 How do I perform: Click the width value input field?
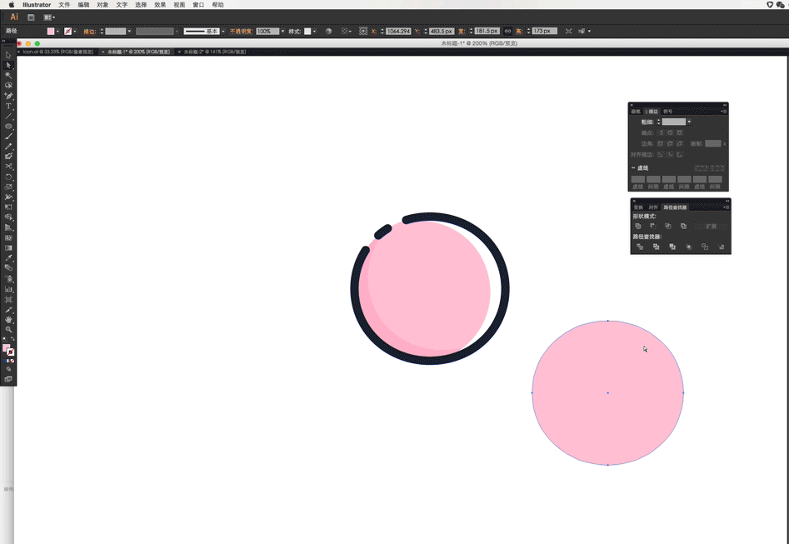coord(486,31)
